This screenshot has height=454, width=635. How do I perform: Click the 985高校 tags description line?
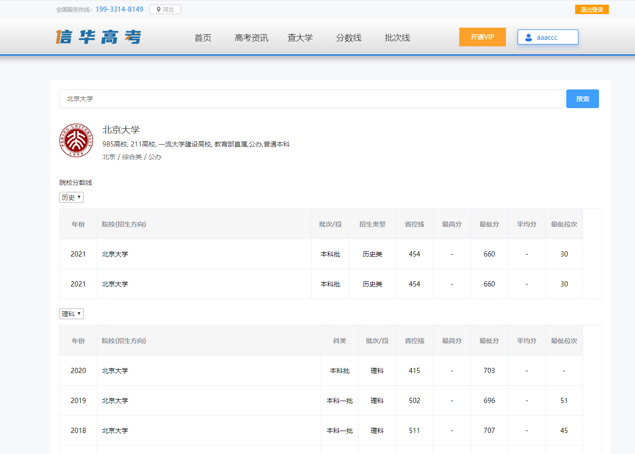[x=196, y=144]
